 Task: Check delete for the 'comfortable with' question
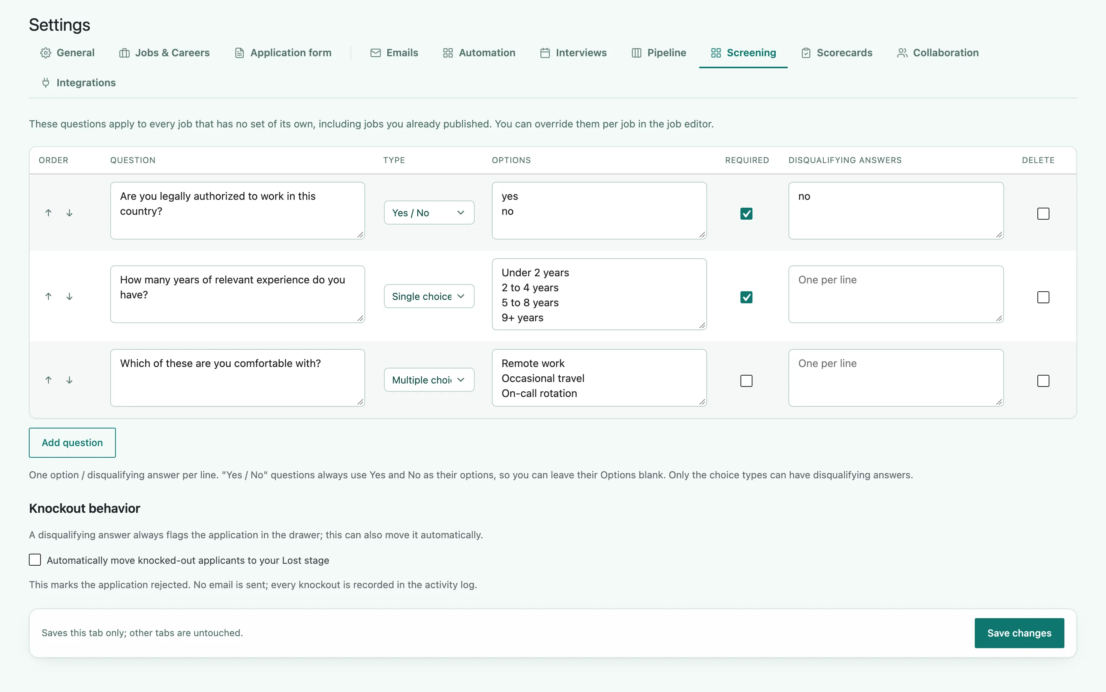point(1043,381)
